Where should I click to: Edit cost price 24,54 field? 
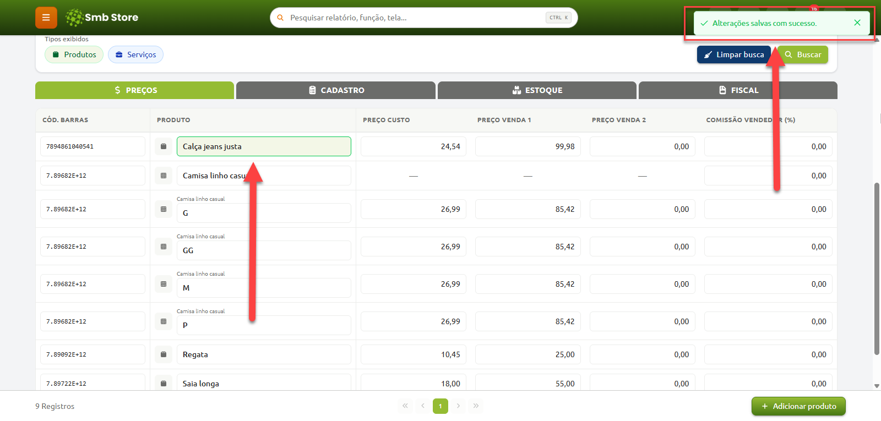point(414,146)
